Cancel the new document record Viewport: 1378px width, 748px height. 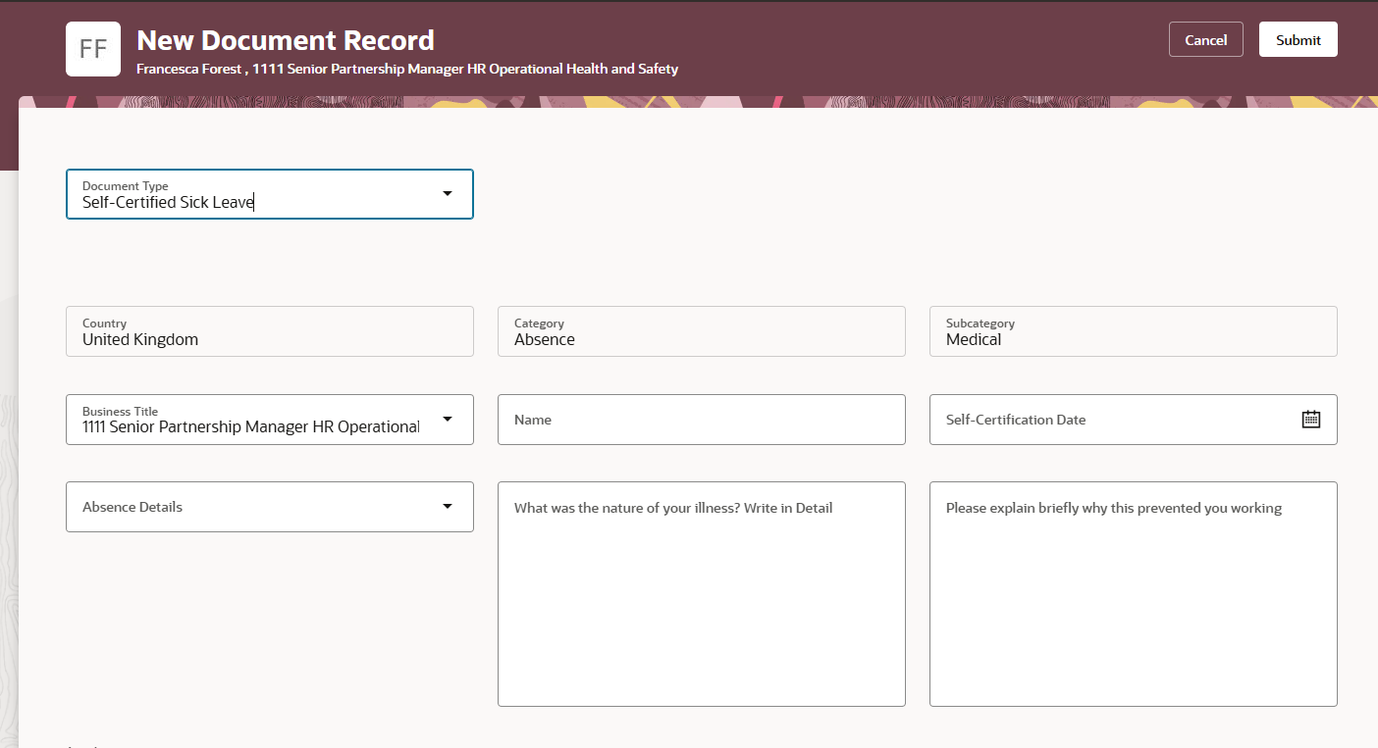pyautogui.click(x=1206, y=39)
